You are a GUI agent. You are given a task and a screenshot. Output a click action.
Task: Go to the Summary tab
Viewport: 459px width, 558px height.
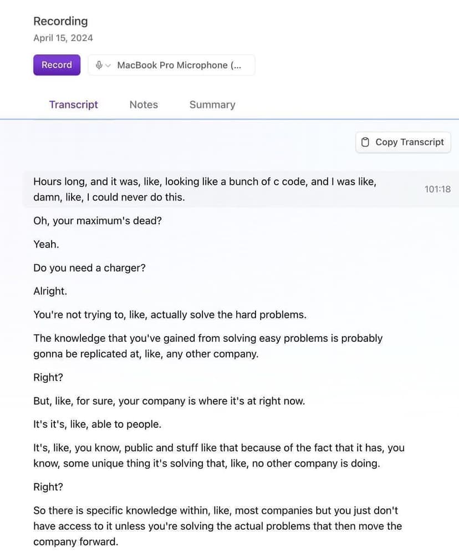click(x=212, y=105)
